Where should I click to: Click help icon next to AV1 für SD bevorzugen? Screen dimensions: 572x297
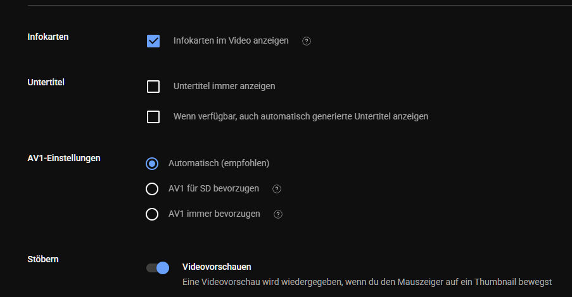[x=276, y=189]
